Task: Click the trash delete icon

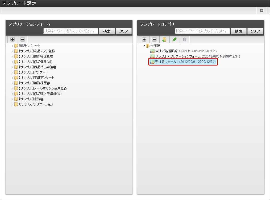Action: pos(185,39)
